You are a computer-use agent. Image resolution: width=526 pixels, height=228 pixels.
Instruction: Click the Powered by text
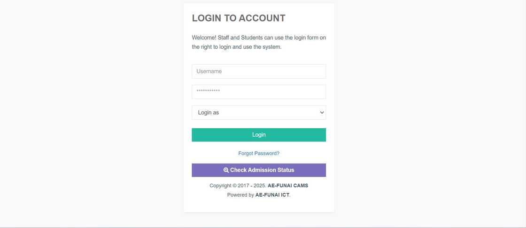click(x=240, y=195)
